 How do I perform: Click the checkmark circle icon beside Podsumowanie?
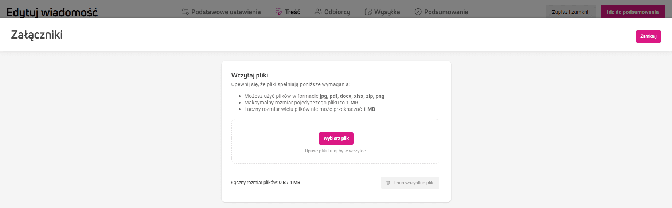[x=418, y=12]
